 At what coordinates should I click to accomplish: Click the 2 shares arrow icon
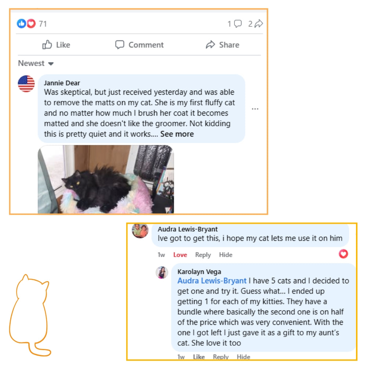coord(259,23)
